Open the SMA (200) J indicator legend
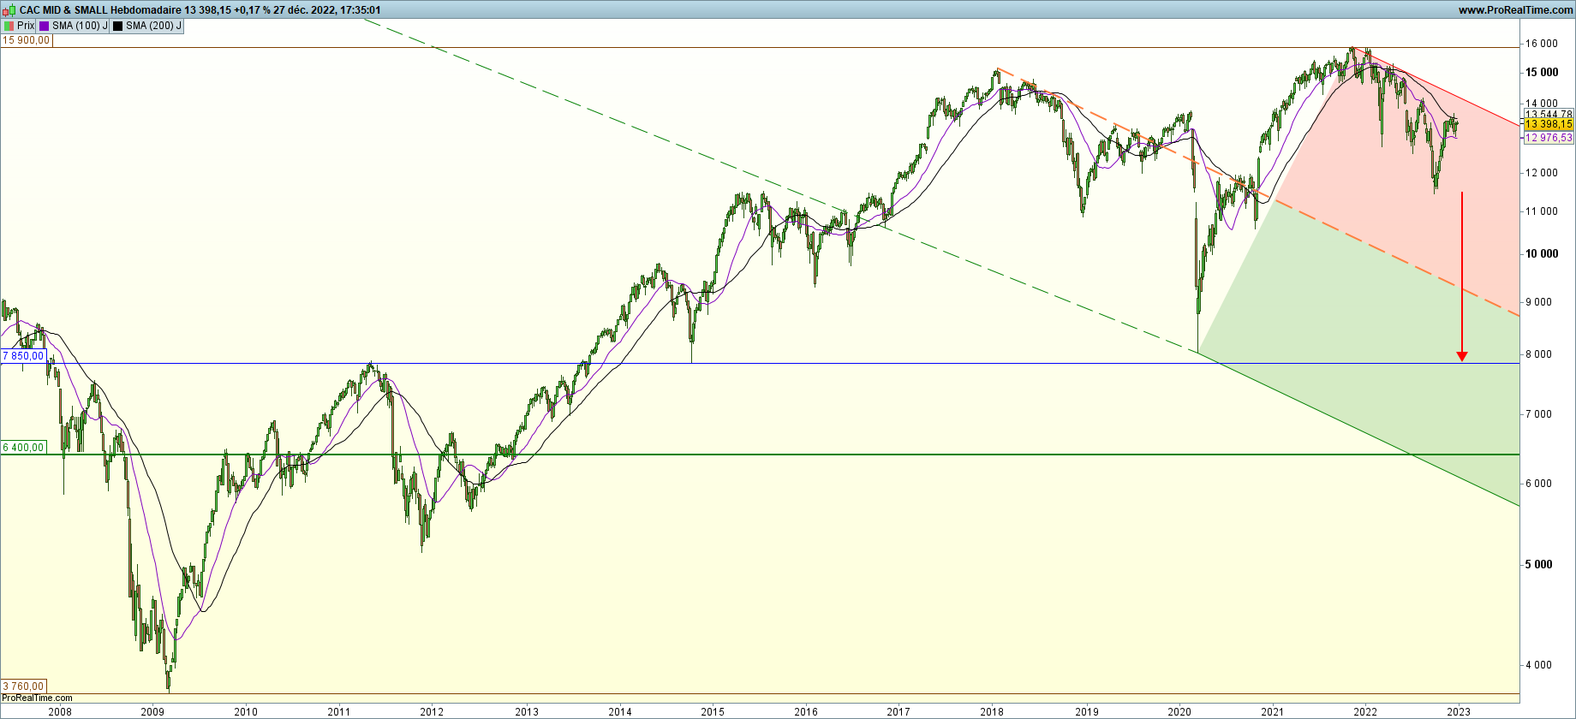Image resolution: width=1576 pixels, height=719 pixels. (146, 26)
